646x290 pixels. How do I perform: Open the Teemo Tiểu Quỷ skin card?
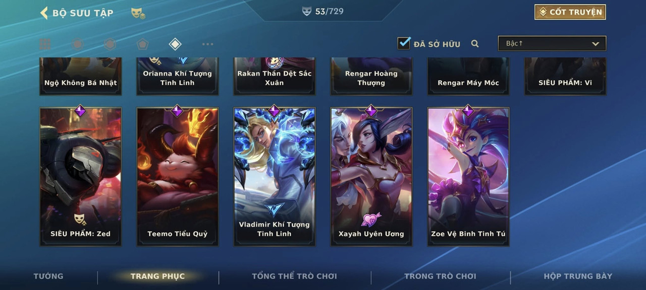[x=178, y=177]
